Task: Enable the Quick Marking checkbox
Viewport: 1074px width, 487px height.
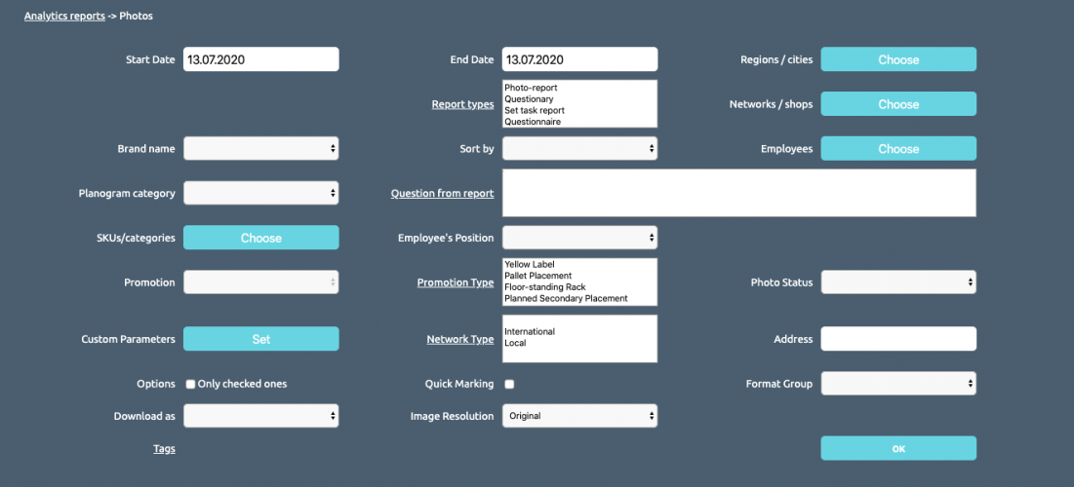Action: pos(509,385)
